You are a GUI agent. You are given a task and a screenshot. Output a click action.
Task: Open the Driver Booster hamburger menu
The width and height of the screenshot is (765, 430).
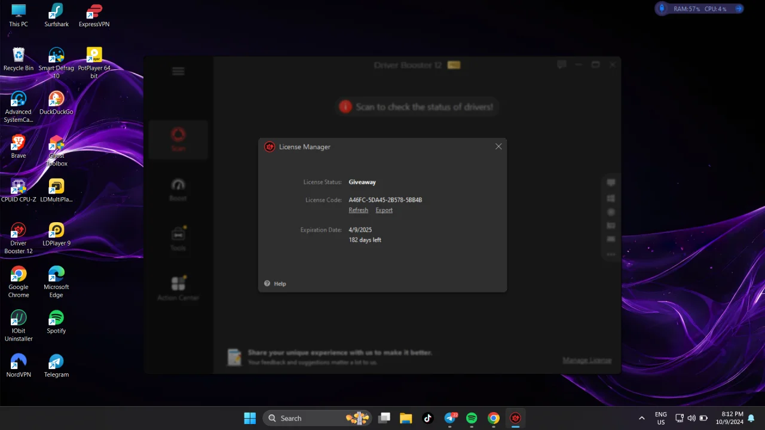pos(178,71)
